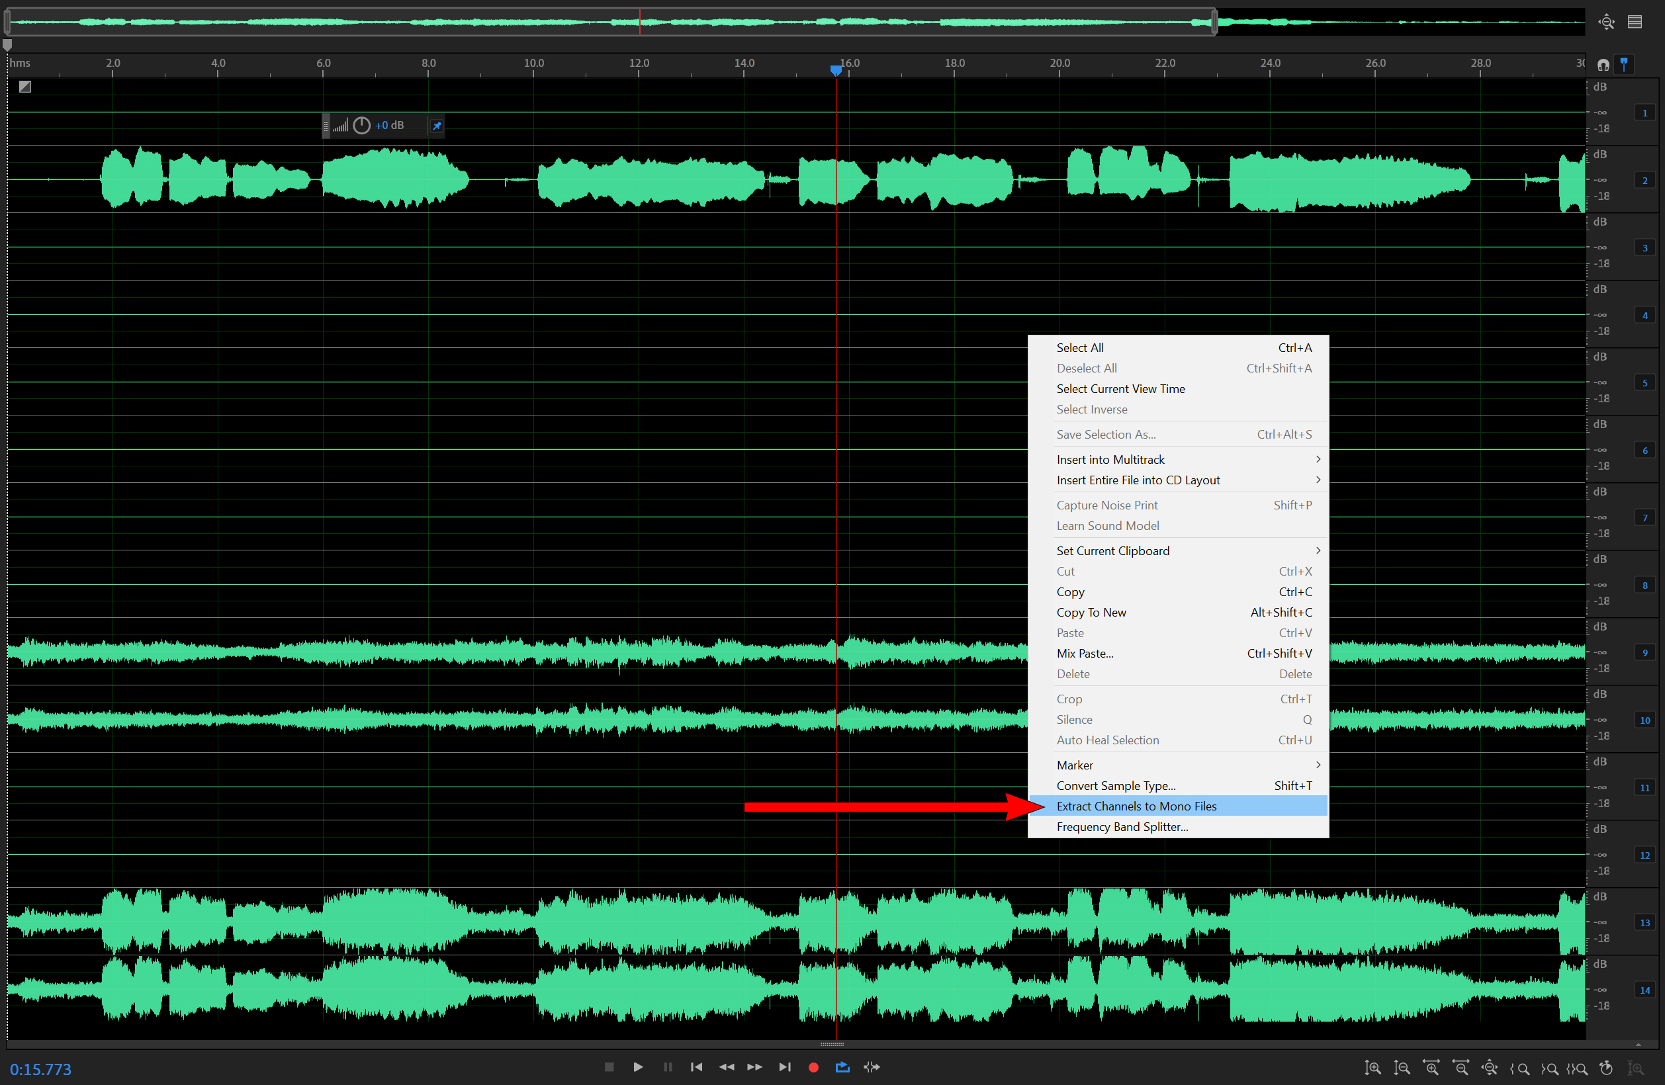1665x1085 pixels.
Task: Pin the volume HUD using the pin icon
Action: pos(437,125)
